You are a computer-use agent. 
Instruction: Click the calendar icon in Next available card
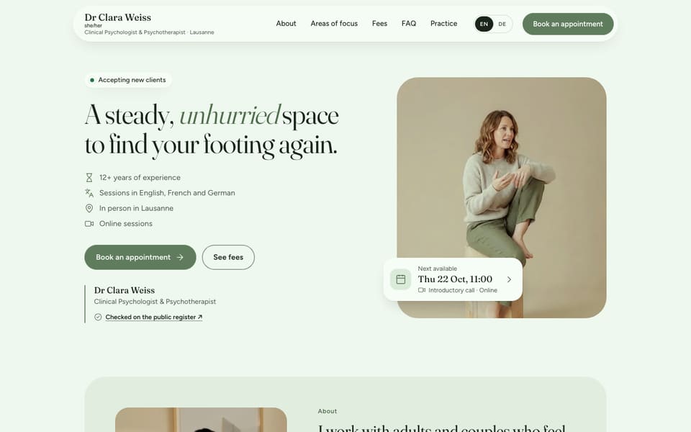pos(401,279)
